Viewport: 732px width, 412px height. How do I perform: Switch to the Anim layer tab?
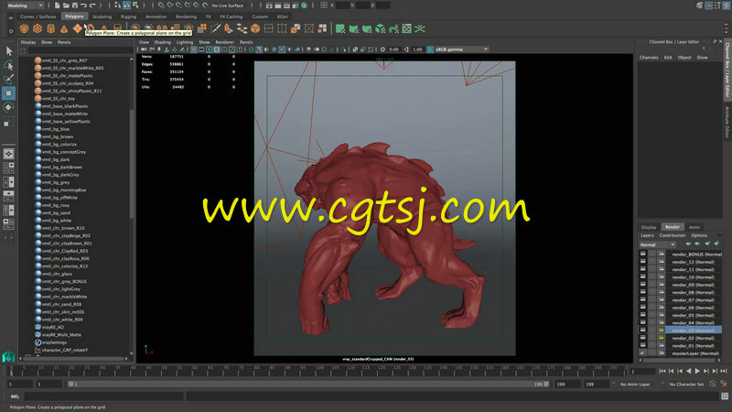click(x=694, y=227)
